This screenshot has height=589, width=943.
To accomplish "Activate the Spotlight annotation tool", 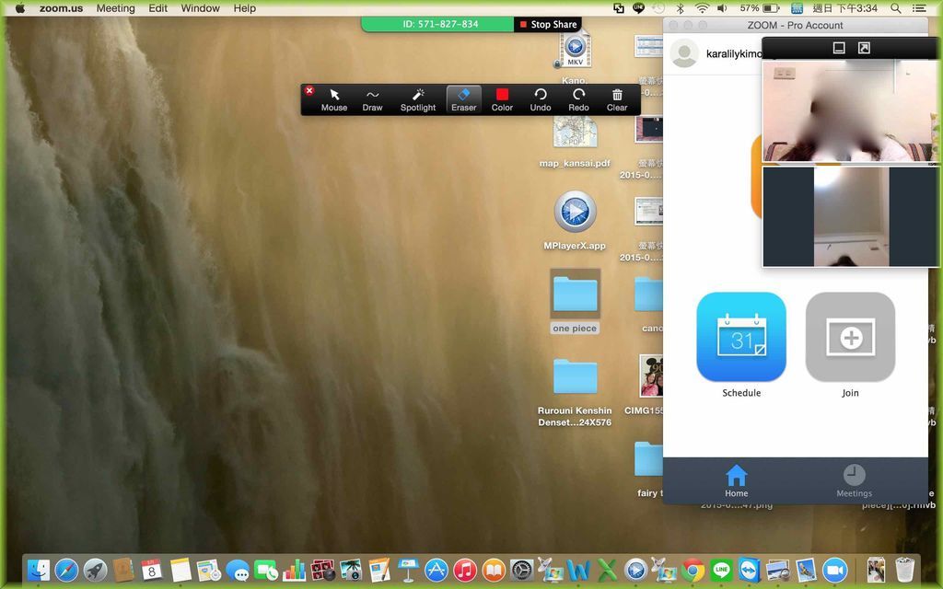I will pyautogui.click(x=418, y=99).
